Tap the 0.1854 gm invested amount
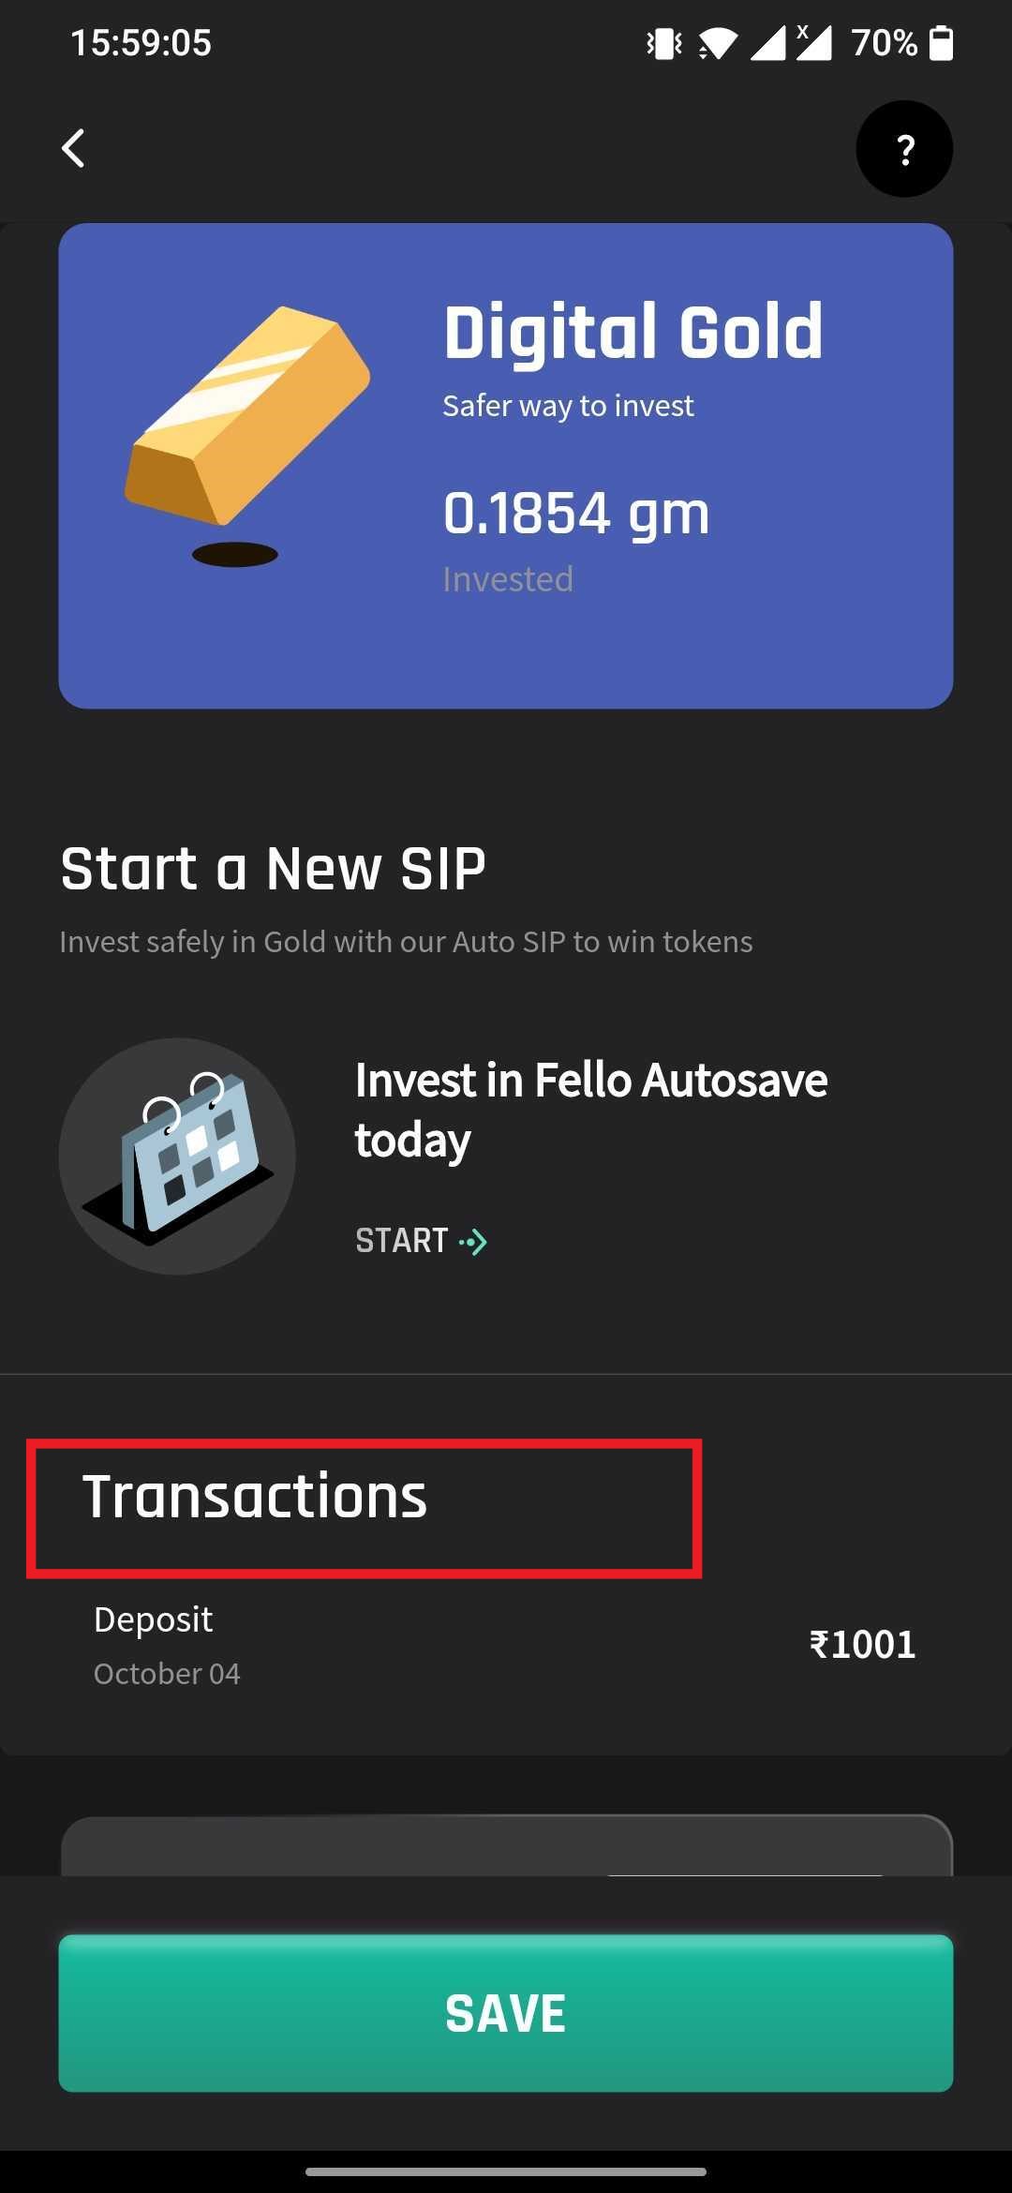 pyautogui.click(x=576, y=513)
